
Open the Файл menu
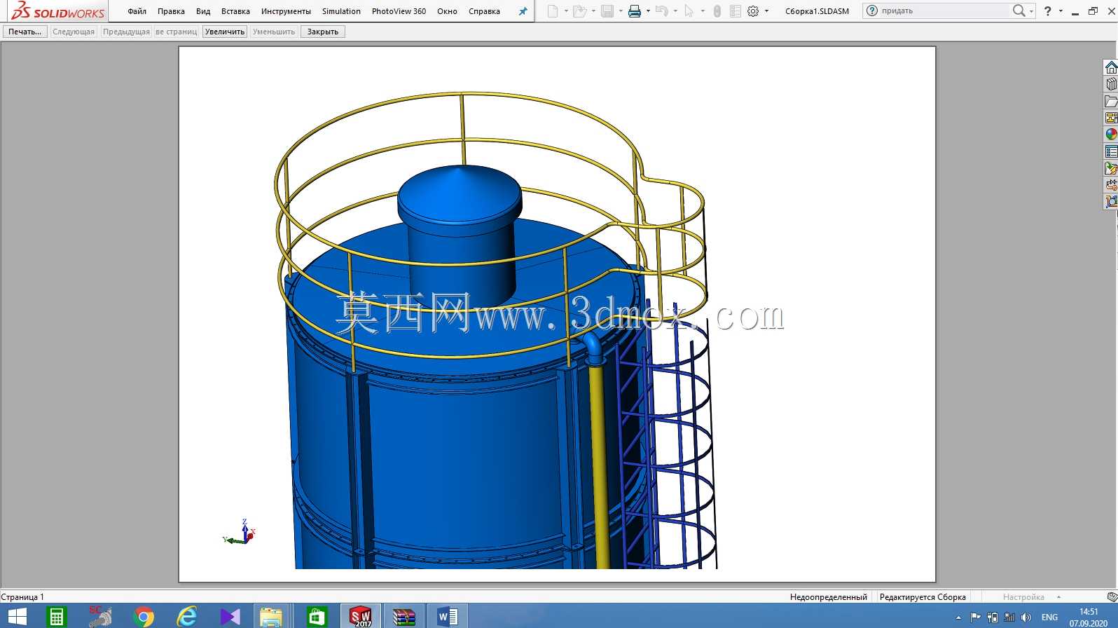pyautogui.click(x=137, y=11)
